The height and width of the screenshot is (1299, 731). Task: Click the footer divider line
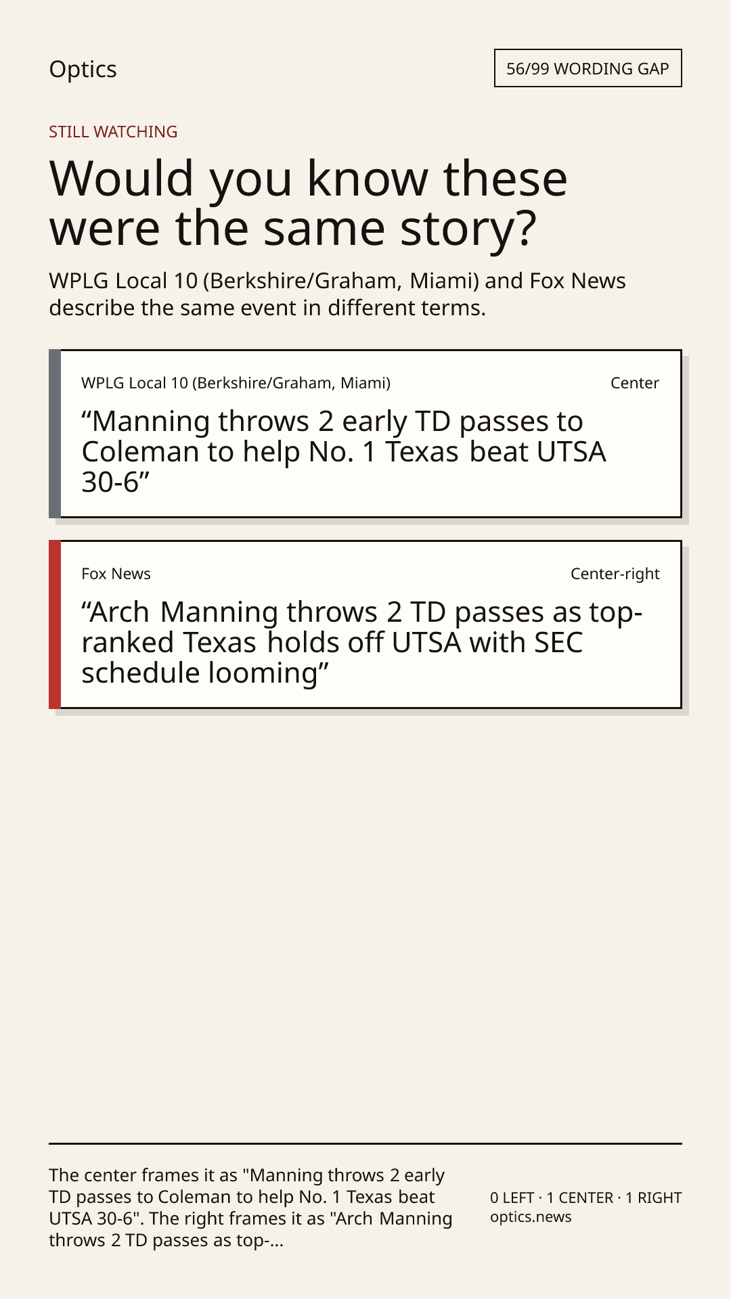[x=365, y=1143]
